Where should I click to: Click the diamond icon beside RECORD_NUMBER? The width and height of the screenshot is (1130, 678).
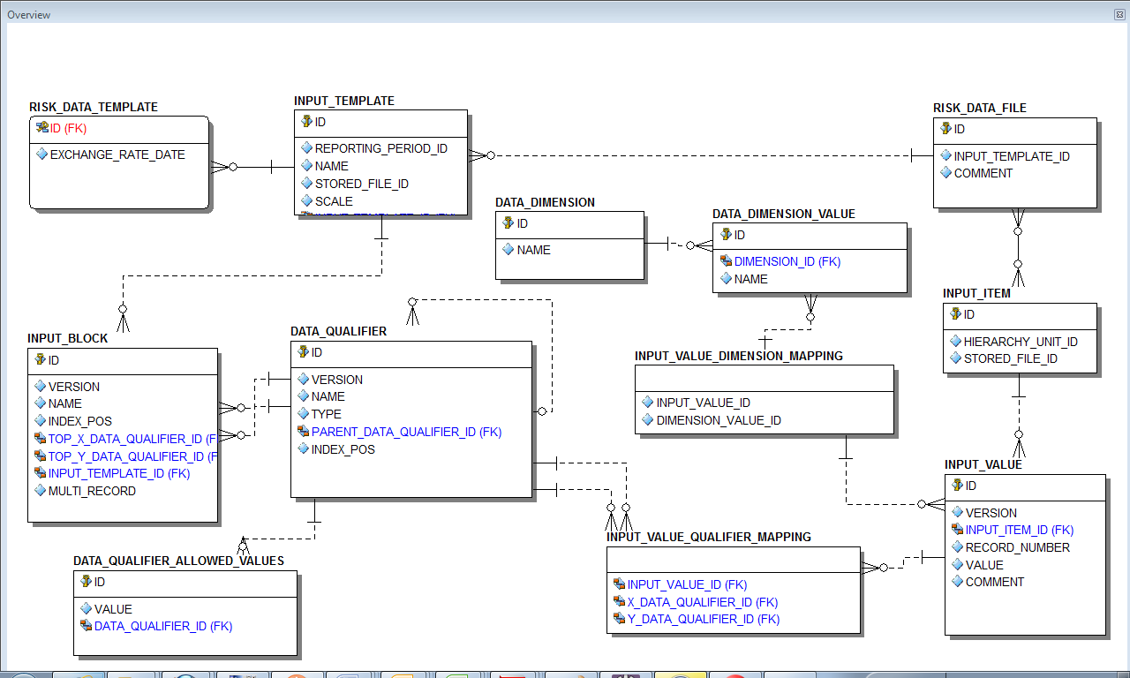pos(957,547)
